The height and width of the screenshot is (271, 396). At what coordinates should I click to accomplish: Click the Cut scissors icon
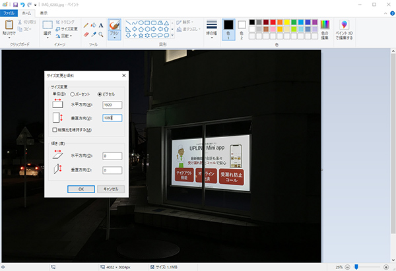[20, 22]
